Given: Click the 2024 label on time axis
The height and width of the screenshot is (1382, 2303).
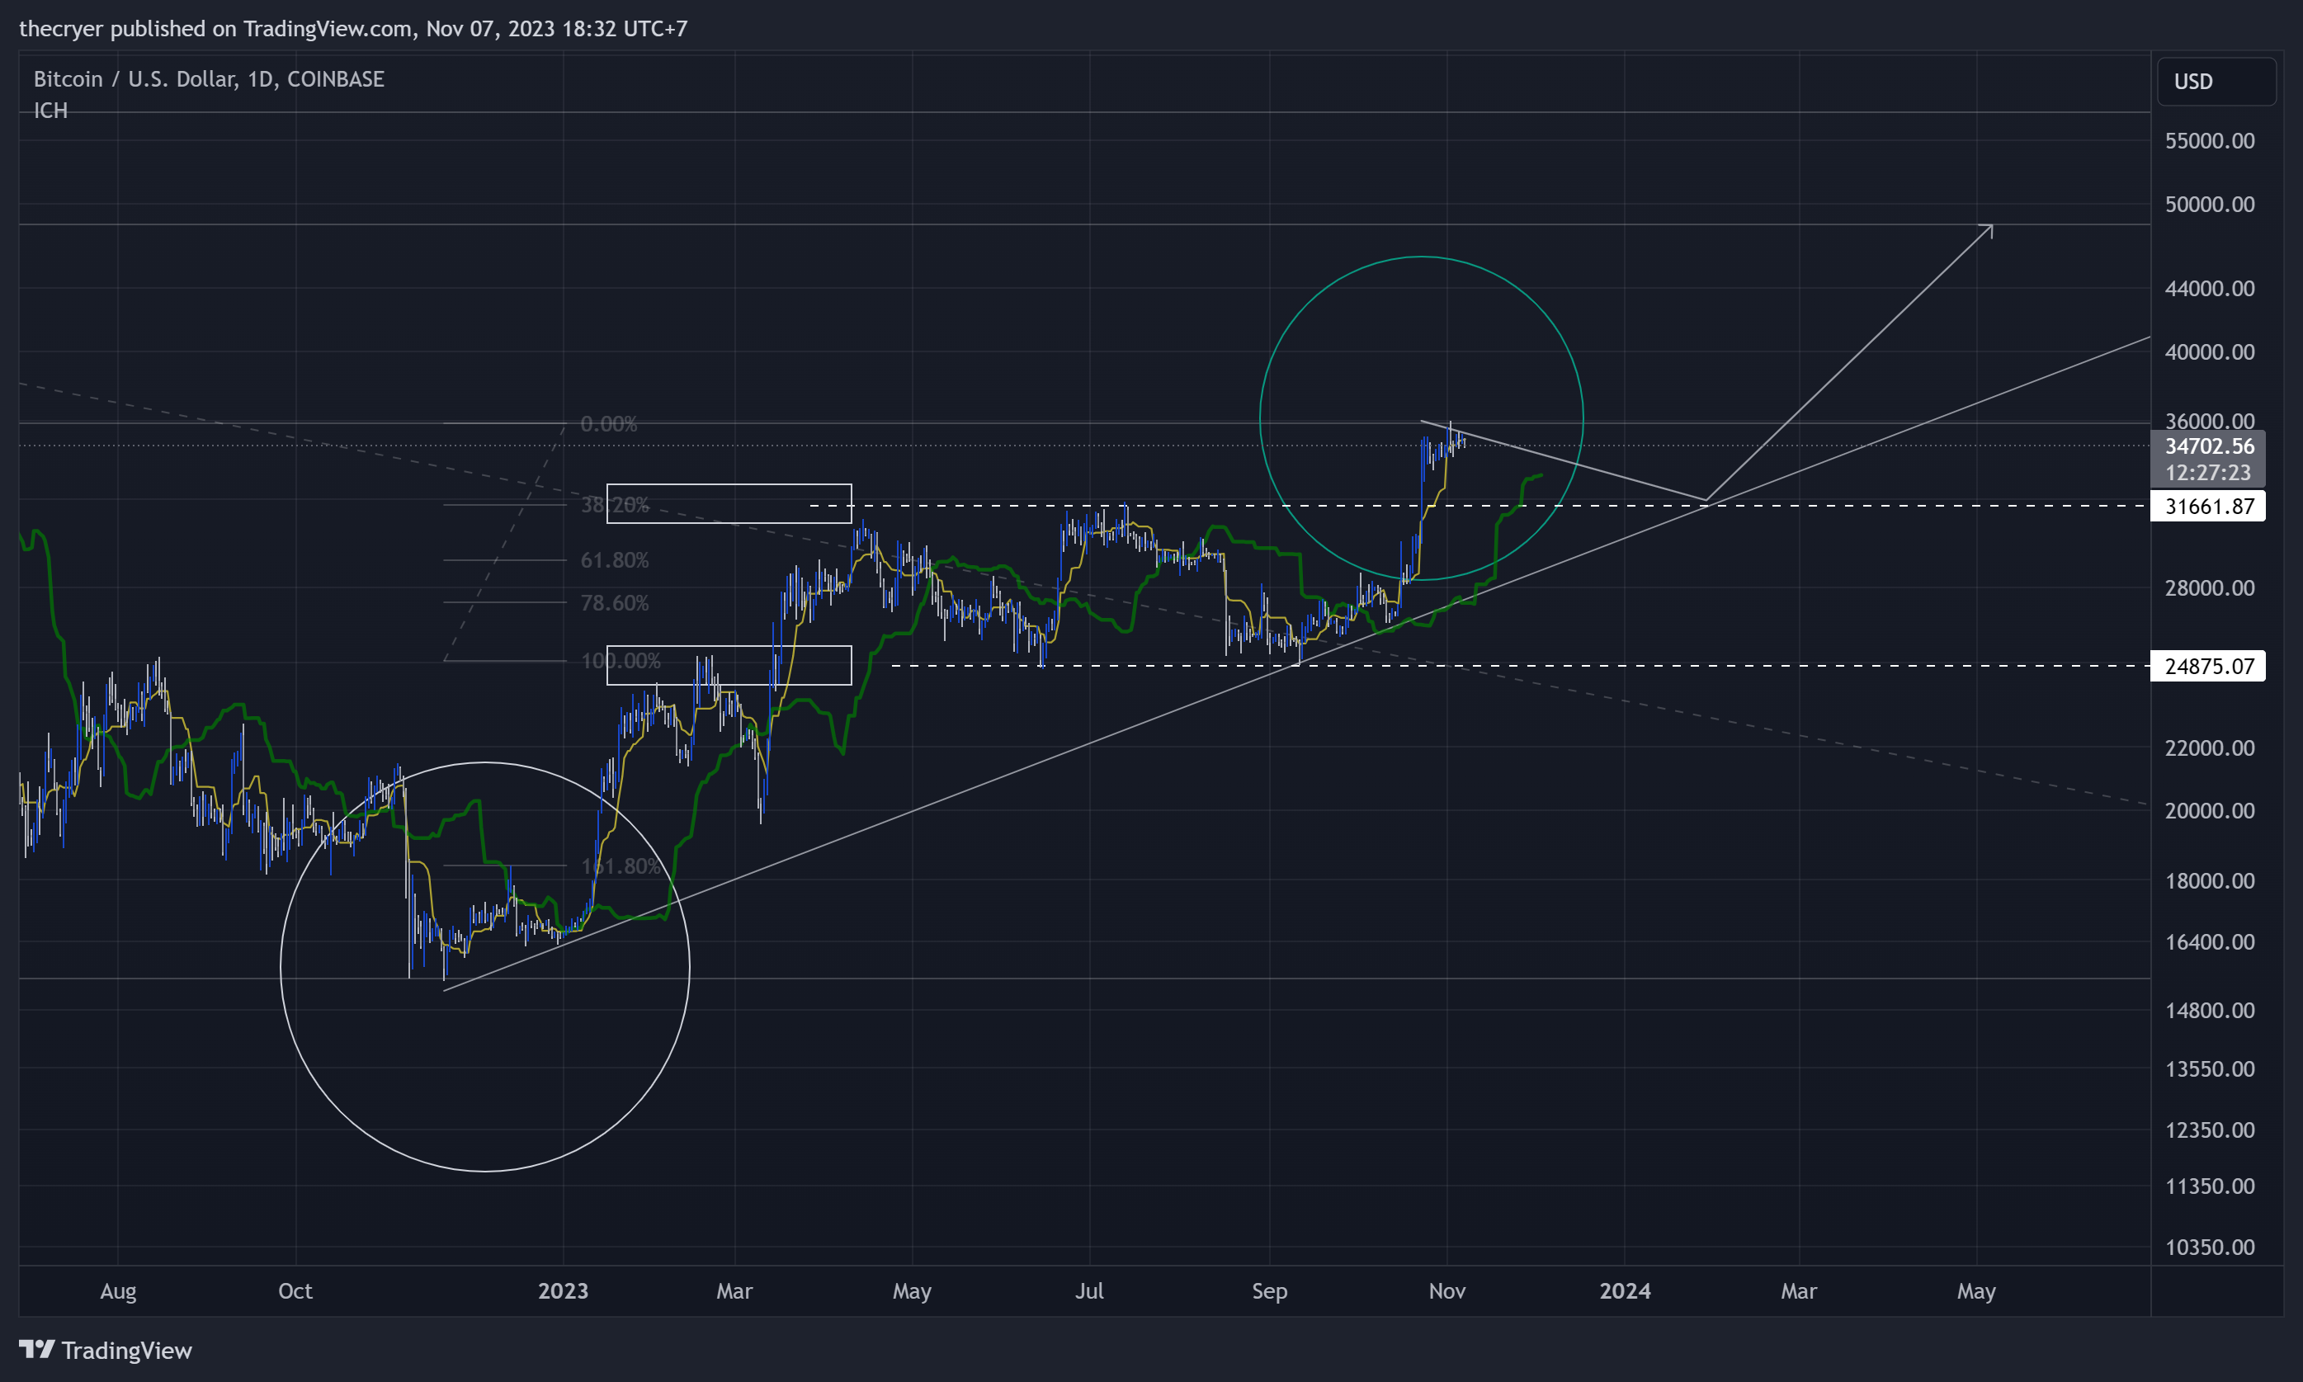Looking at the screenshot, I should [1625, 1292].
